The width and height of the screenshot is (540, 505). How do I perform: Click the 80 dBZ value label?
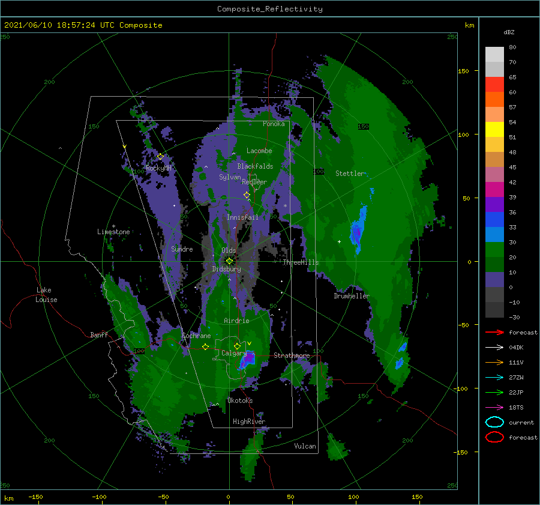point(512,47)
